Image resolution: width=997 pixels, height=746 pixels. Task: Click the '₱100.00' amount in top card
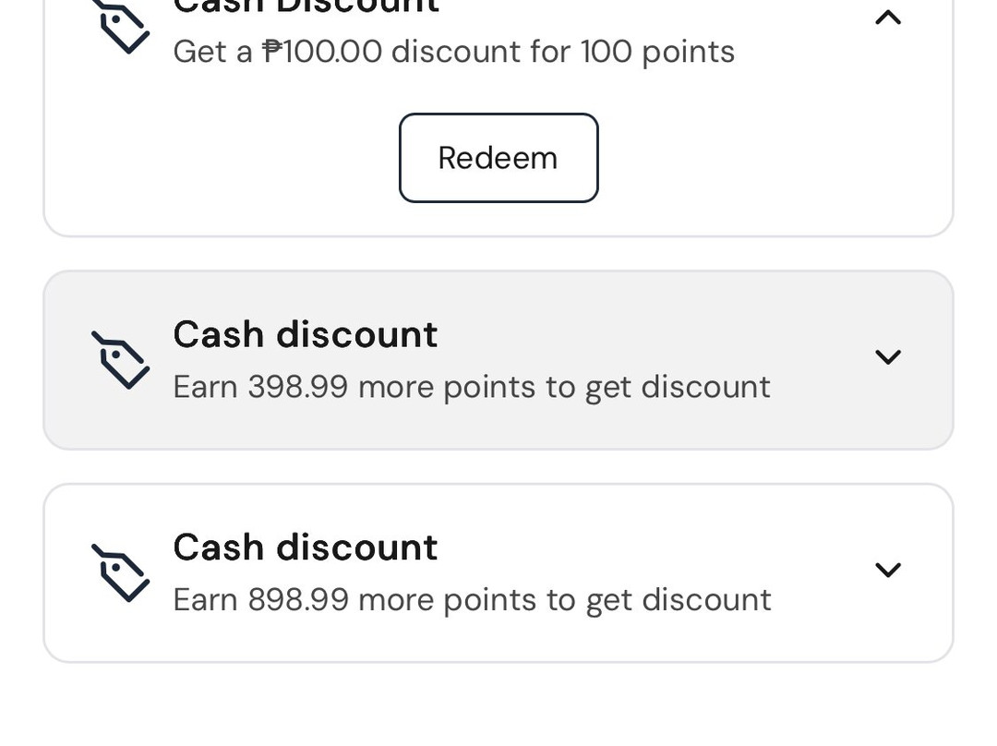tap(321, 51)
